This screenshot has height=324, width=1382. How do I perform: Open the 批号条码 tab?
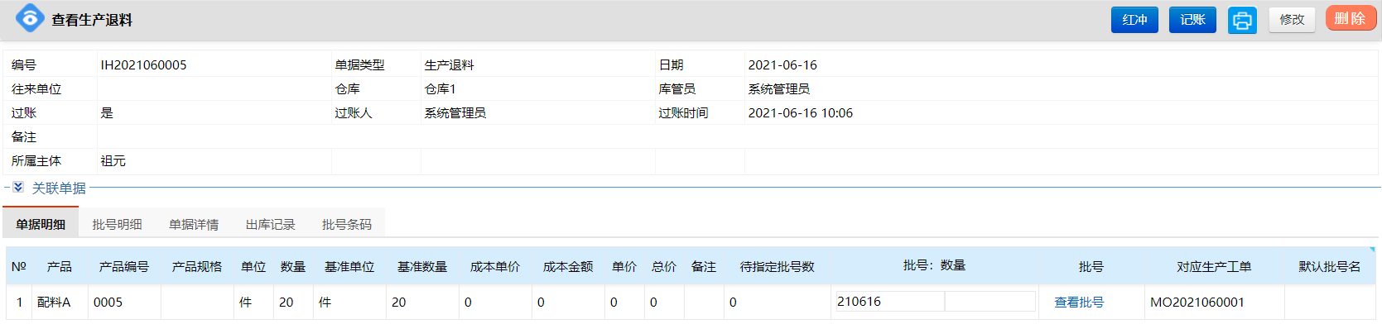pos(346,224)
